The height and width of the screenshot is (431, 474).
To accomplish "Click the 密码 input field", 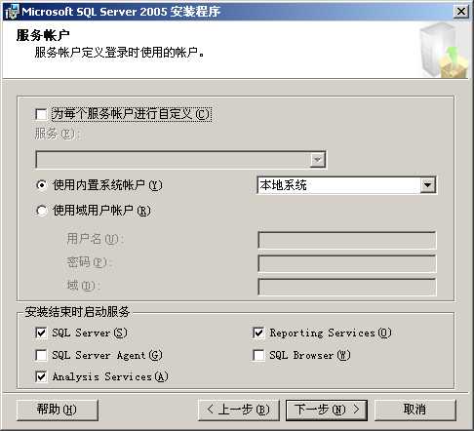I will tap(347, 263).
